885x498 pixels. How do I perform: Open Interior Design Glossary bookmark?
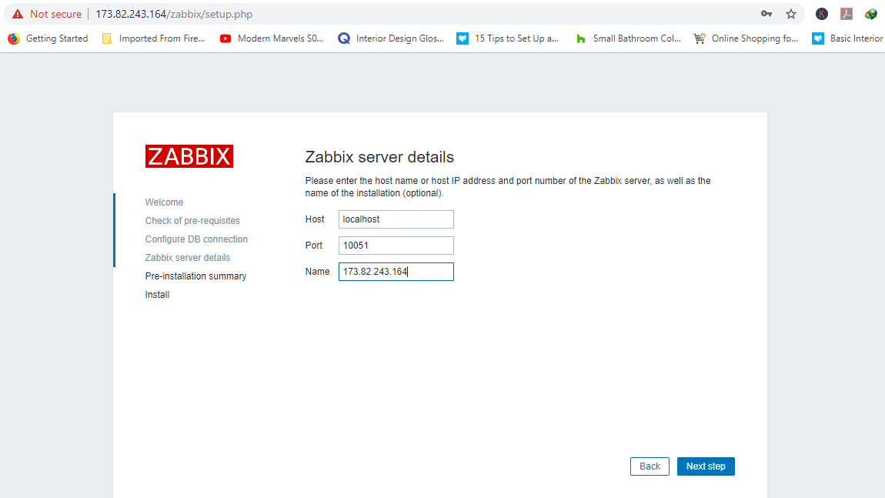pos(391,38)
